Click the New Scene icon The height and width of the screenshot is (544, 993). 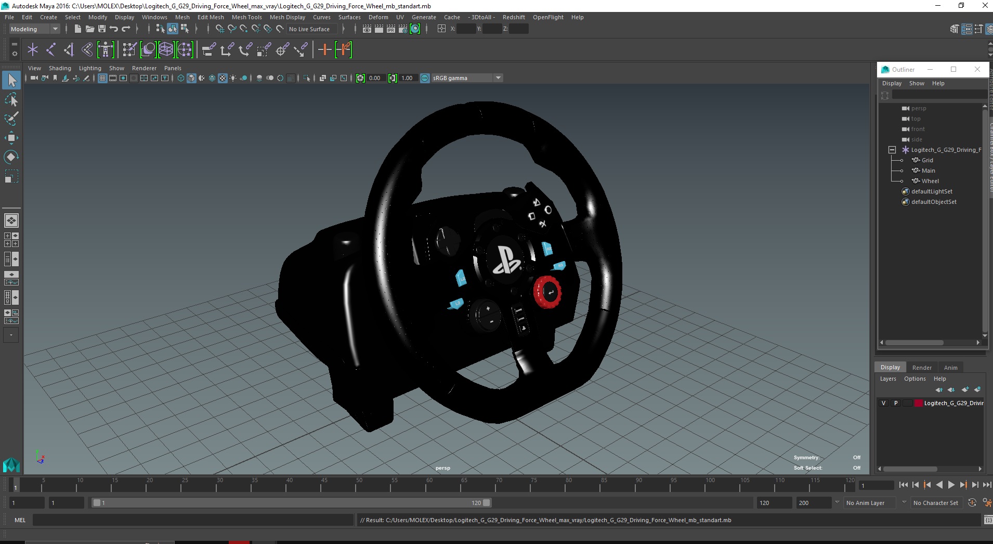click(77, 29)
